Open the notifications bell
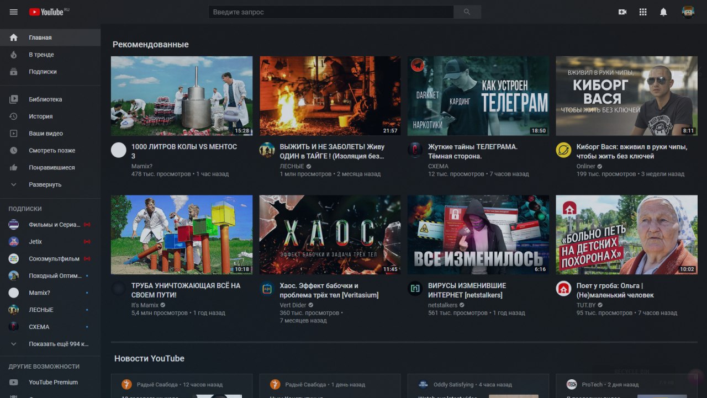This screenshot has height=398, width=707. [663, 12]
